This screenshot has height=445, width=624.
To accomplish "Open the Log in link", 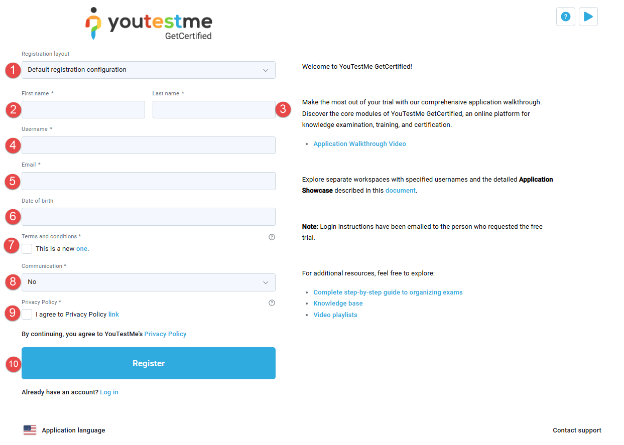I will point(109,392).
